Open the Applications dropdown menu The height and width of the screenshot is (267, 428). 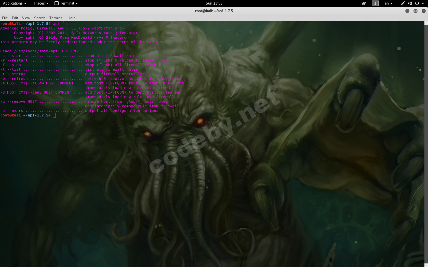coord(15,3)
